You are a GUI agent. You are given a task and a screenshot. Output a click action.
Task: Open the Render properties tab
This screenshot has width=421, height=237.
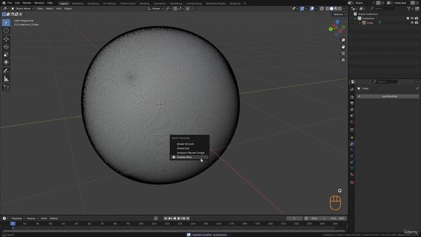click(352, 97)
